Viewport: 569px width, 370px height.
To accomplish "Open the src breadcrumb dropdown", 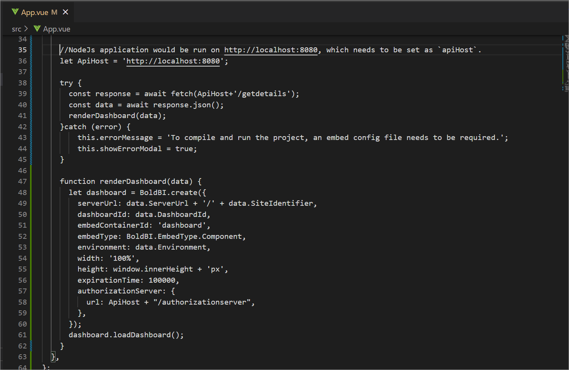I will coord(16,28).
